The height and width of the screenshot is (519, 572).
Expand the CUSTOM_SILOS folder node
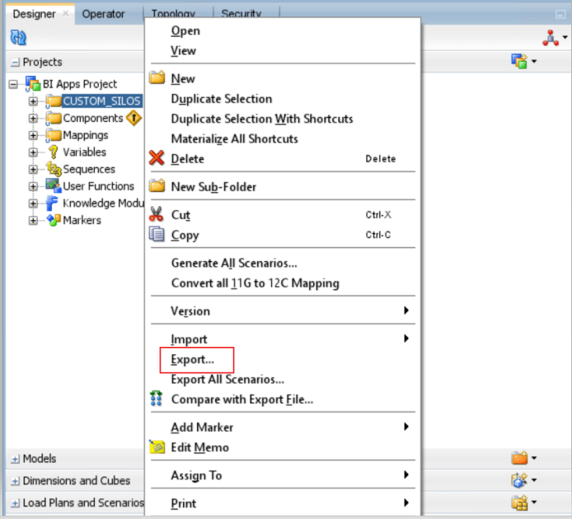[x=33, y=101]
